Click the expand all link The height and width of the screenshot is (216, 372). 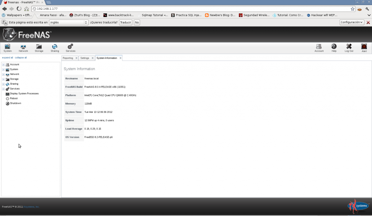point(8,58)
